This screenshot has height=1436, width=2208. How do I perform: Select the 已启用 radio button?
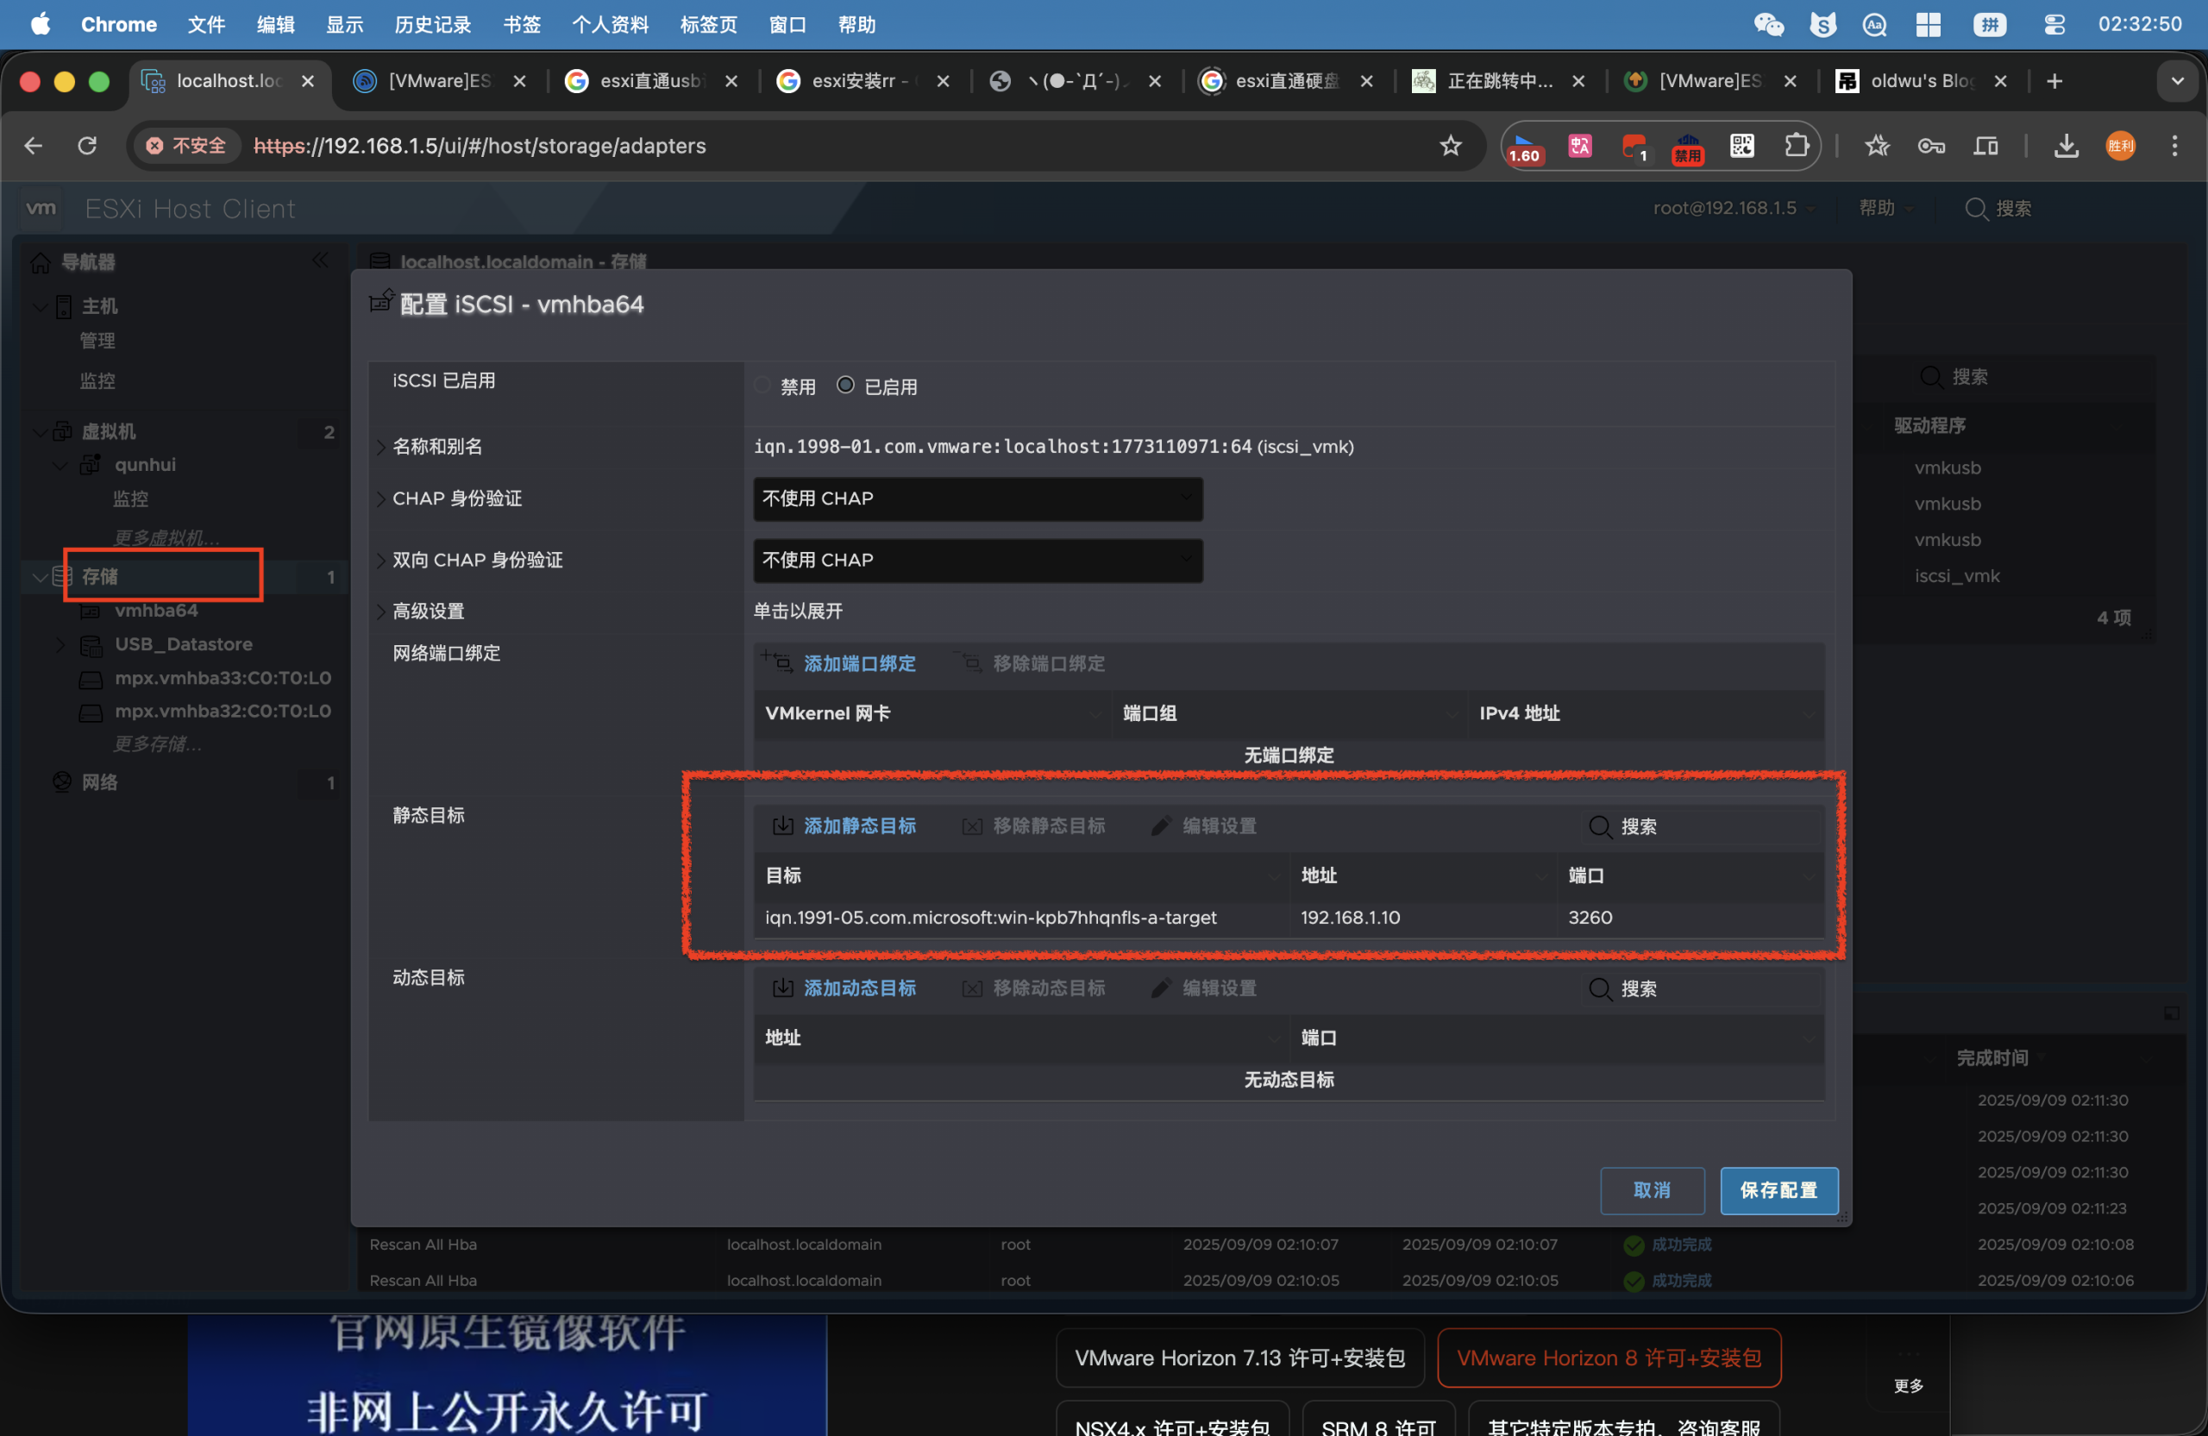click(x=845, y=385)
